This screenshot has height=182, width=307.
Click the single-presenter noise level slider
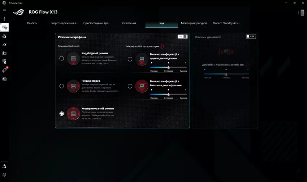coord(168,67)
